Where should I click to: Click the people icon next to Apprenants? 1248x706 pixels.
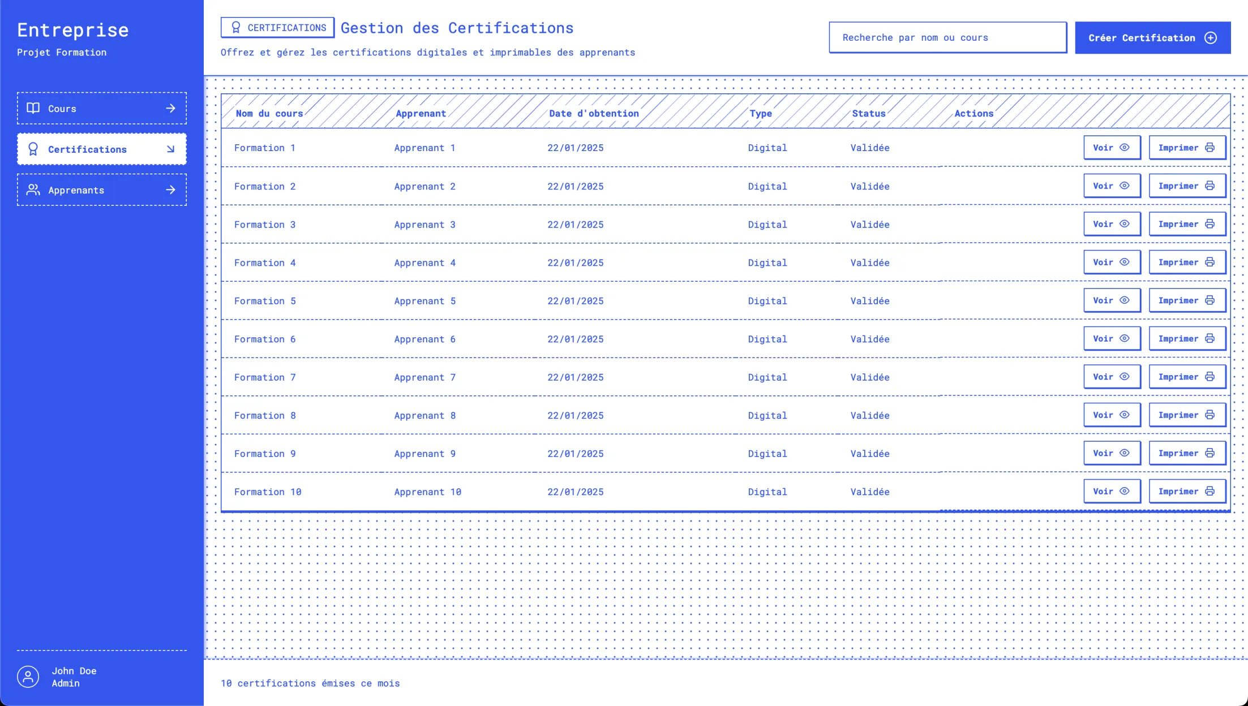point(33,190)
